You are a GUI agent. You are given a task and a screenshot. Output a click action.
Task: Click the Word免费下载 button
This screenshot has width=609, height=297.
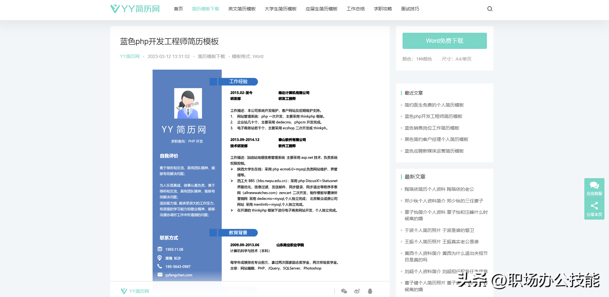444,40
